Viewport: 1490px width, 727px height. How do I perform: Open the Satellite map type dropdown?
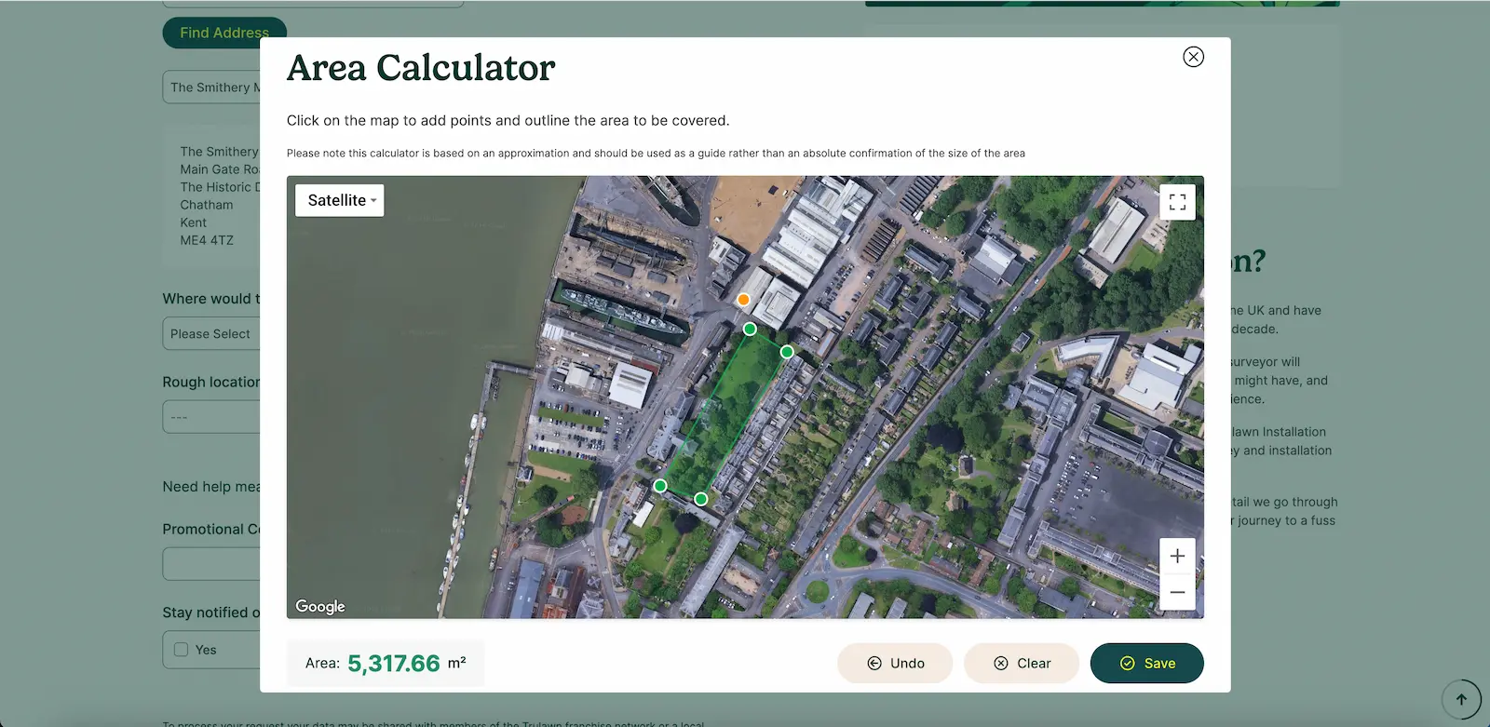pyautogui.click(x=340, y=200)
